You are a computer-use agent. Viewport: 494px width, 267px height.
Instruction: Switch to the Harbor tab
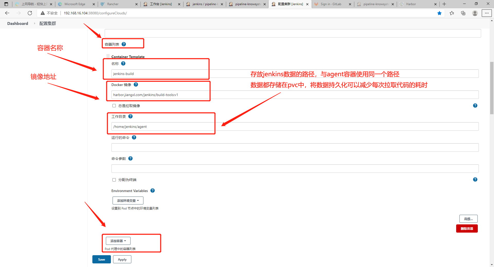pos(418,4)
